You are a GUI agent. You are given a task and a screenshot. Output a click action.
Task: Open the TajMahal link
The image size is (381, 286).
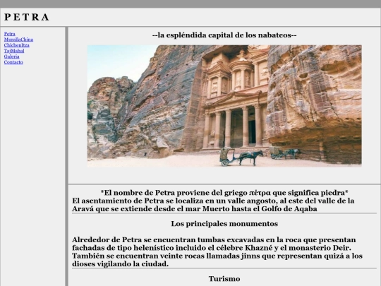click(14, 51)
